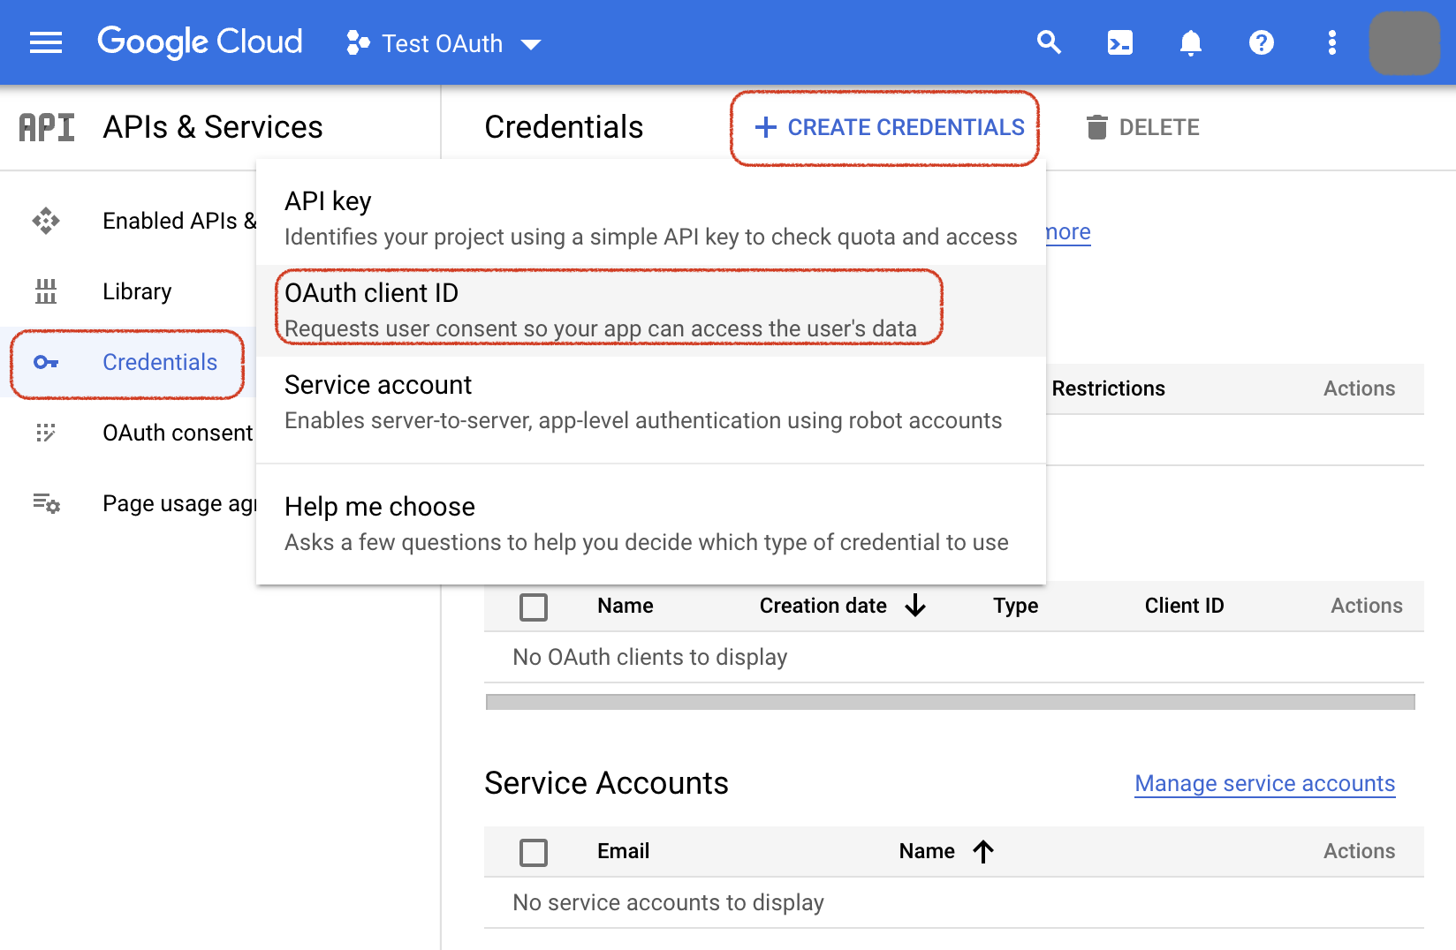Click 'No service accounts to display' text
The width and height of the screenshot is (1456, 950).
click(669, 902)
